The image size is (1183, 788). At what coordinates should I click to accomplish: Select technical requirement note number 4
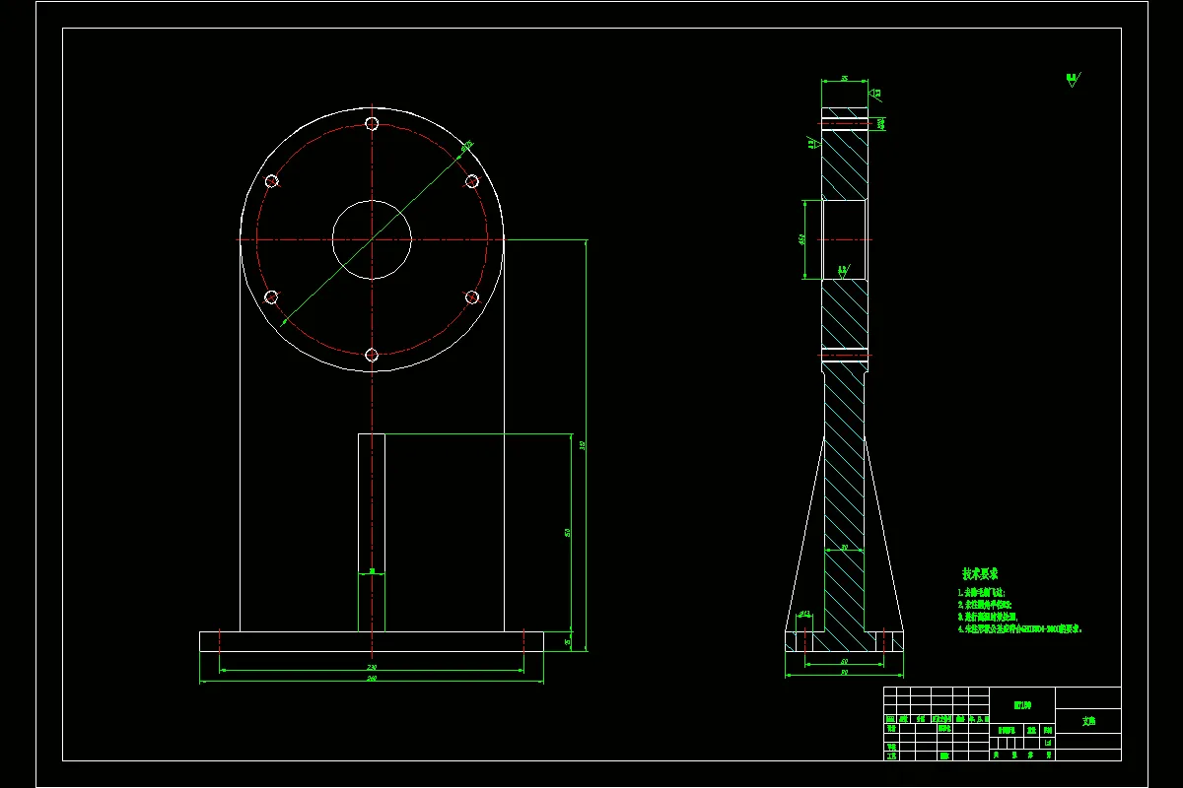pyautogui.click(x=1019, y=628)
